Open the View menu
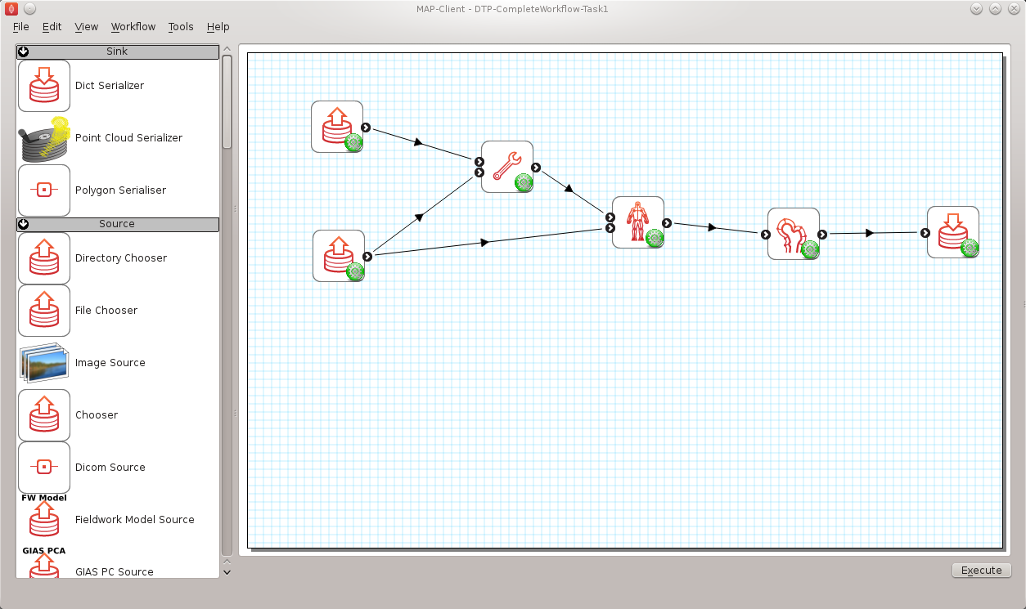 click(87, 26)
